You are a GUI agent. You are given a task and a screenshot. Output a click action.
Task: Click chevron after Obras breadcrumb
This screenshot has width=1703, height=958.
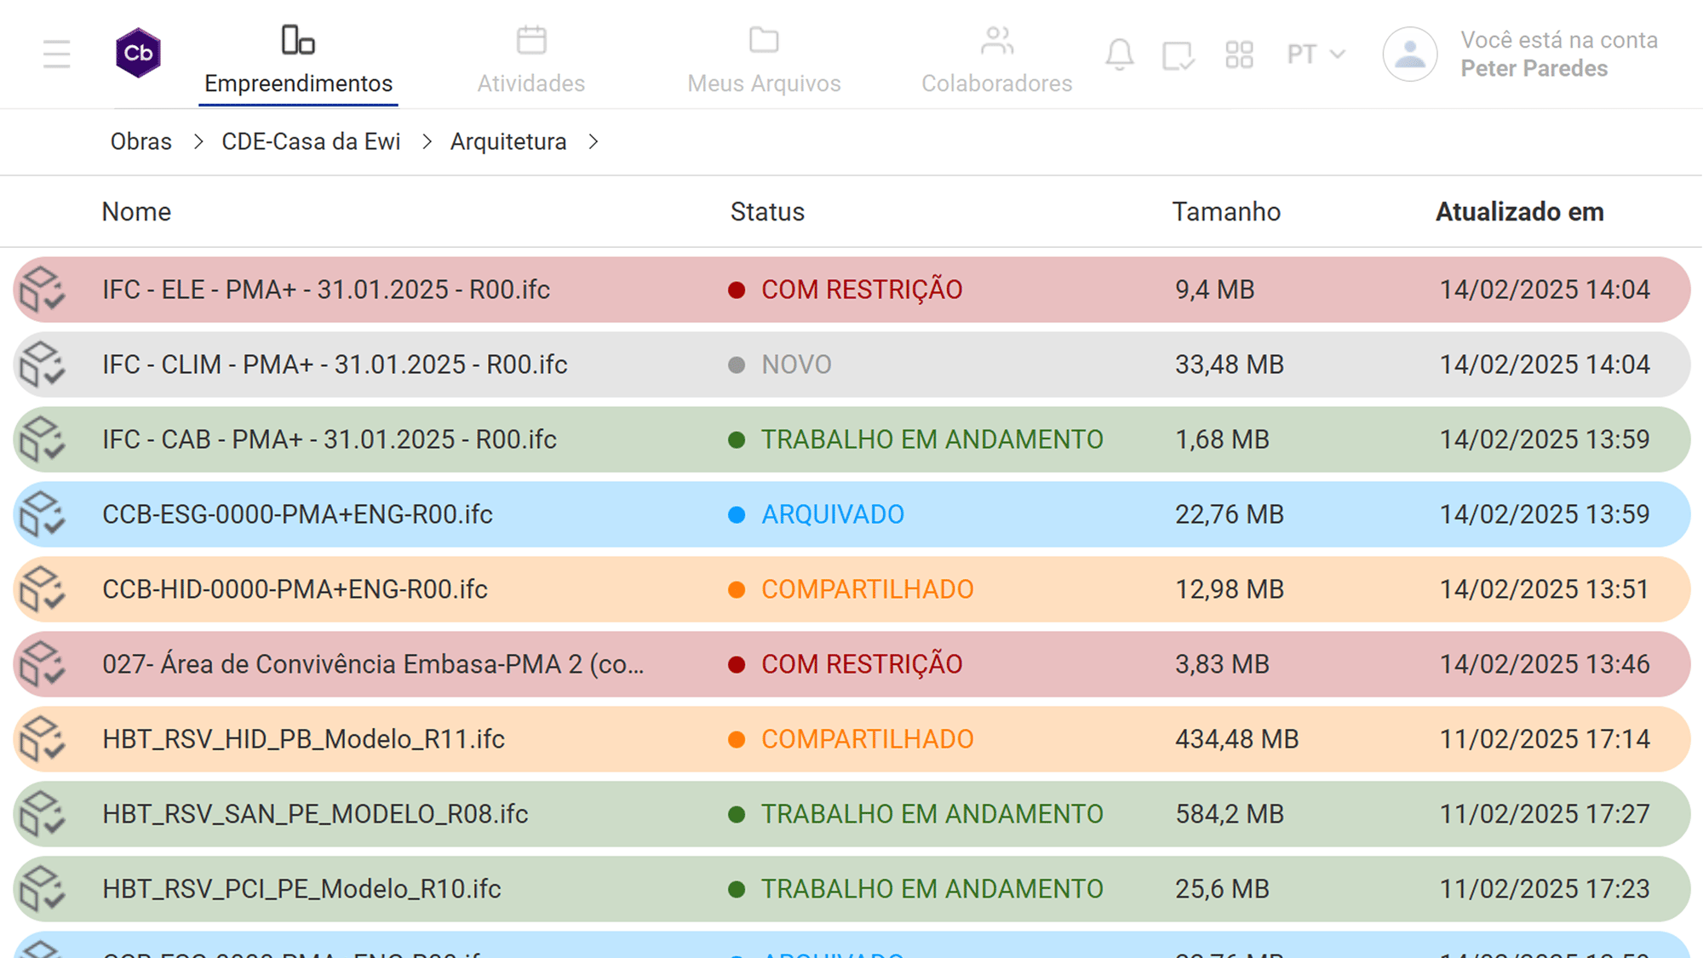(198, 142)
